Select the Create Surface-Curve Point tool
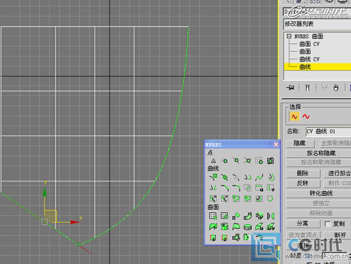 [271, 160]
